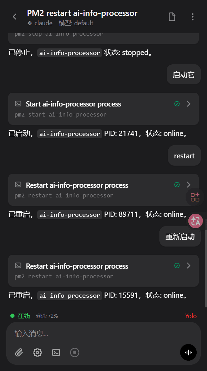This screenshot has height=371, width=207.
Task: Open the chat settings gear icon
Action: (x=37, y=352)
